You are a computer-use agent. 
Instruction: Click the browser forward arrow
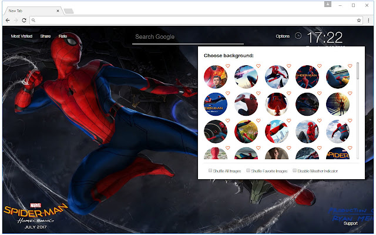coord(16,21)
